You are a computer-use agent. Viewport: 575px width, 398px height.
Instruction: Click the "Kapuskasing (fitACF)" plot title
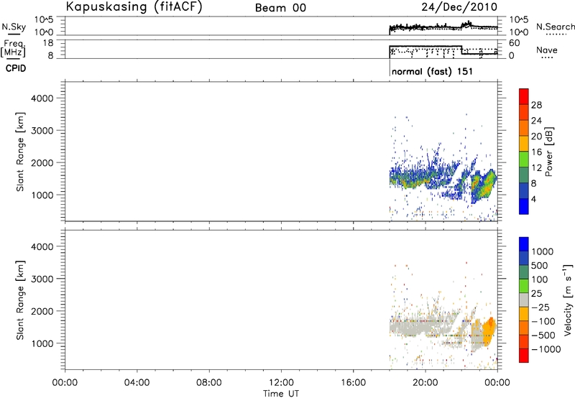point(134,6)
